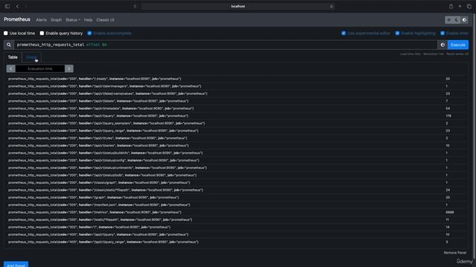The height and width of the screenshot is (267, 476).
Task: Select the status/buildinfo row
Action: pos(237,153)
